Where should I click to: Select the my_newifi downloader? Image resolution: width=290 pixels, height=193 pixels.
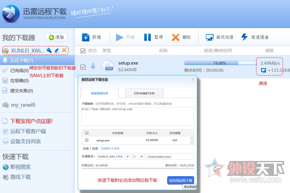point(23,105)
